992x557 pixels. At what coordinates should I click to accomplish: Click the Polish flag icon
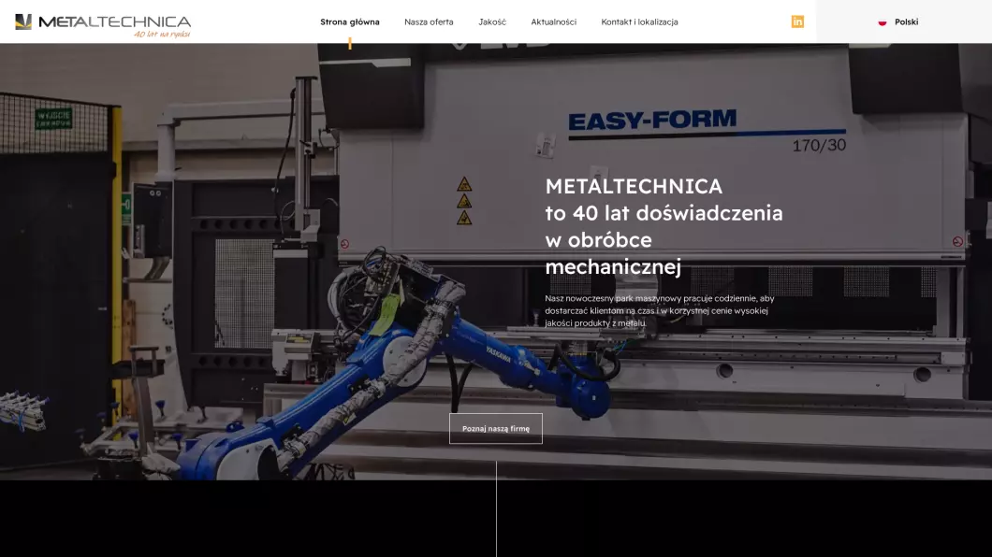(882, 22)
